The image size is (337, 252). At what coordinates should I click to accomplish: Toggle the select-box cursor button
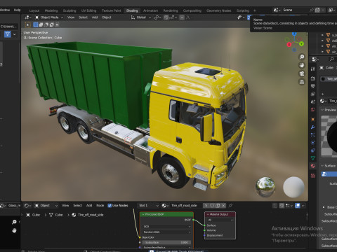point(27,24)
